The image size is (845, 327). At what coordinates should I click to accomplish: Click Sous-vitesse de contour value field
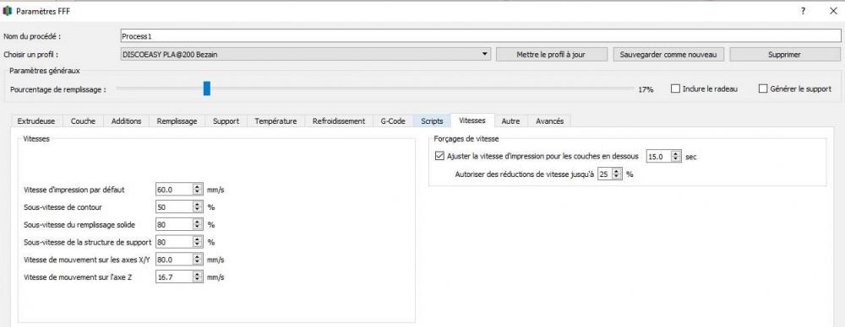[x=174, y=206]
